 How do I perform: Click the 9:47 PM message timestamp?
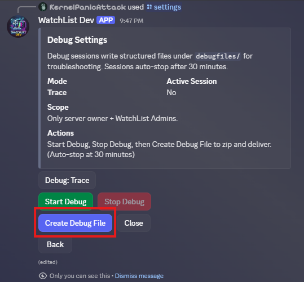point(131,21)
